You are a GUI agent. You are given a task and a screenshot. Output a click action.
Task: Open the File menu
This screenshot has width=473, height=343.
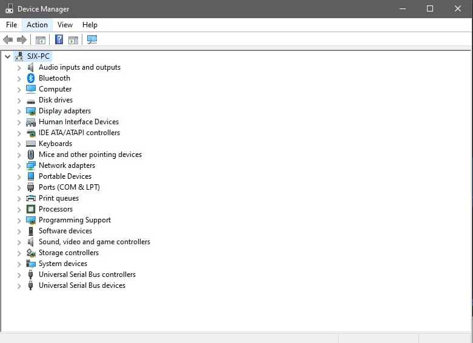(x=12, y=25)
